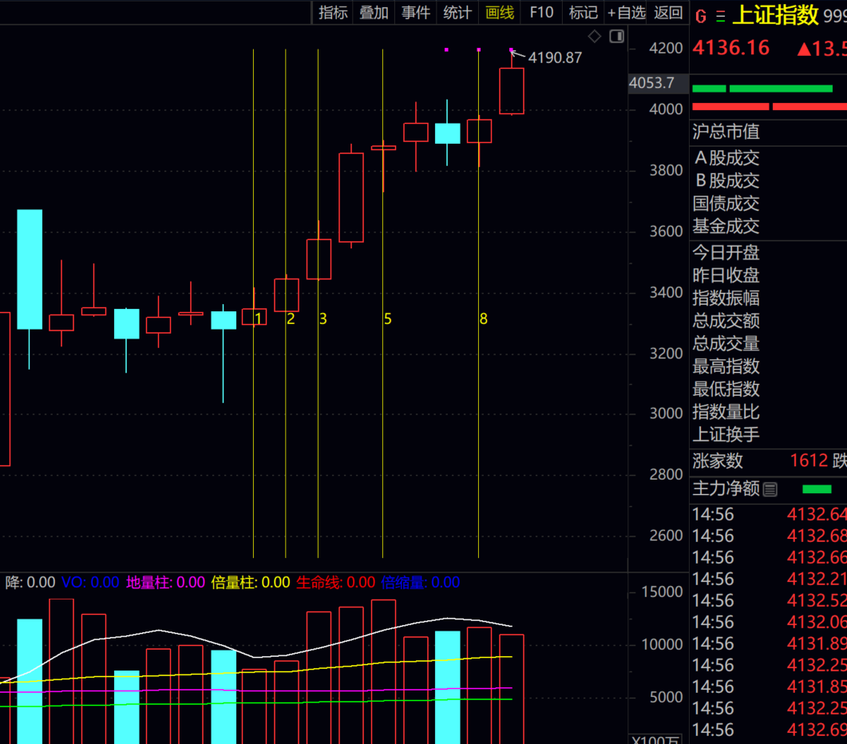Viewport: 847px width, 744px height.
Task: Add to watchlist with +自选
Action: [626, 12]
